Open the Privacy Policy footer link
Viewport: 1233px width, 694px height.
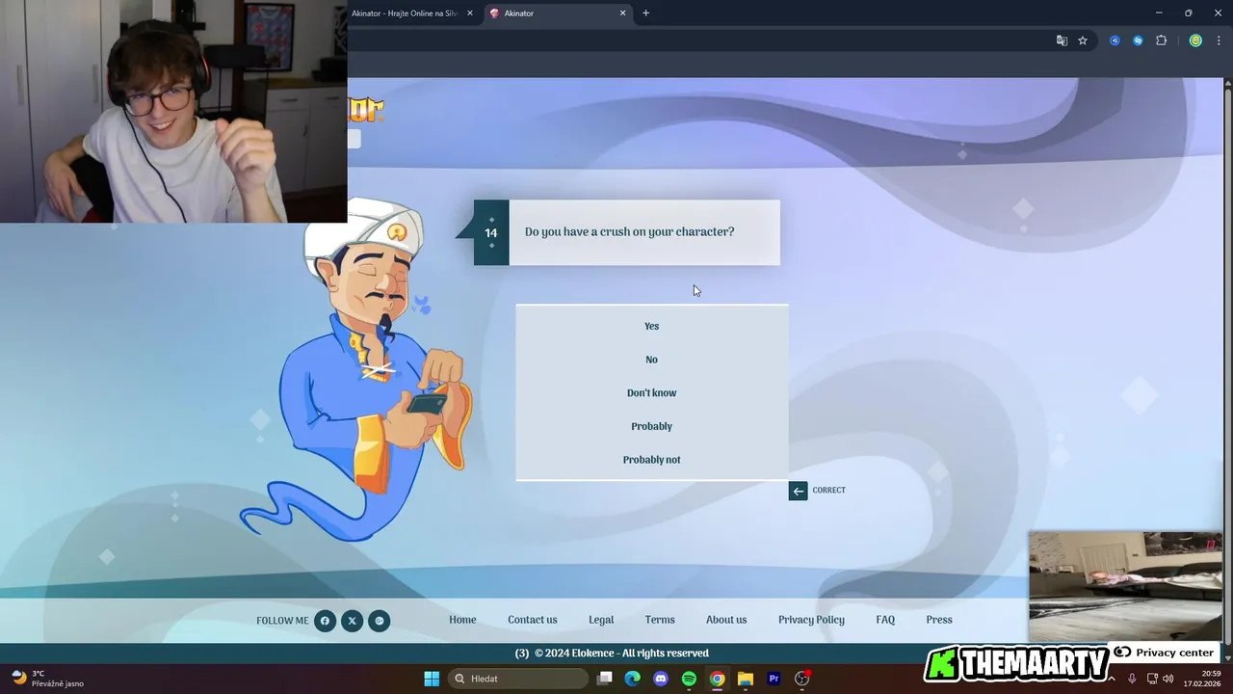811,620
